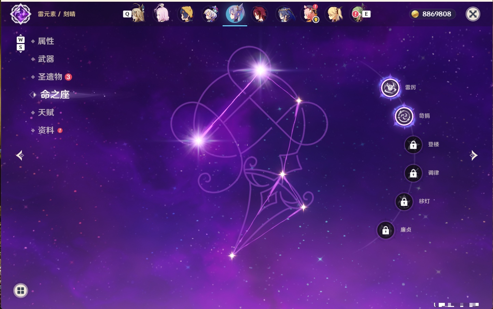493x309 pixels.
Task: Switch to the red-haired character portrait
Action: pos(259,14)
